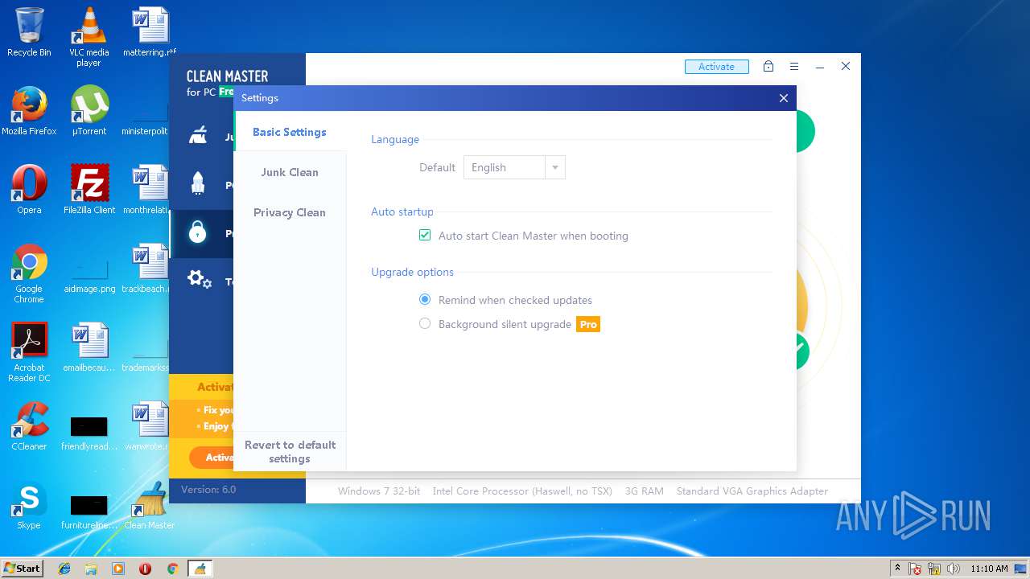The height and width of the screenshot is (579, 1030).
Task: Open Clean Master desktop shortcut
Action: (x=150, y=505)
